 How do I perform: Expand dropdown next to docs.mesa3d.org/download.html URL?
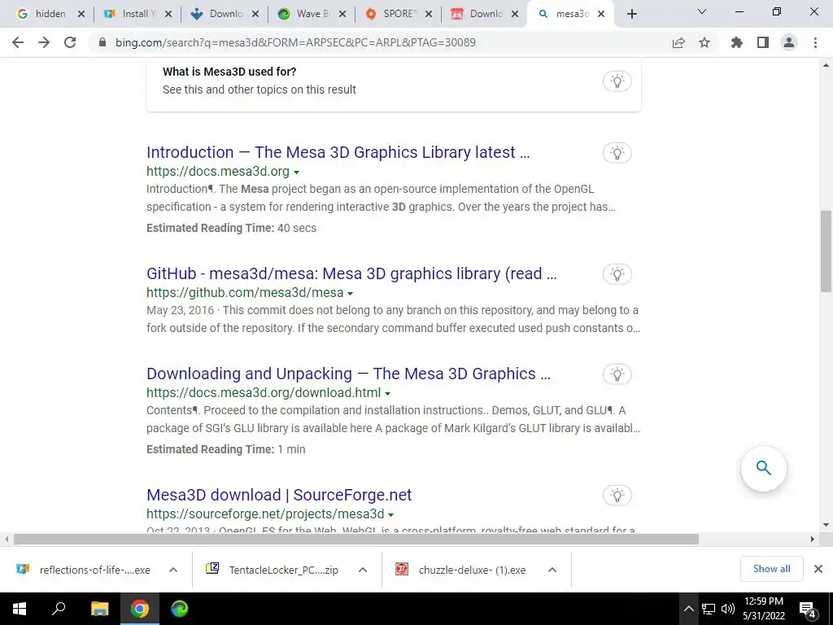[x=388, y=394]
